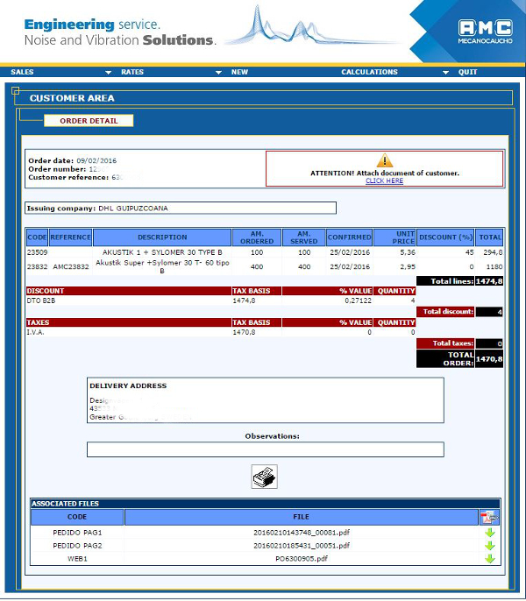
Task: Click the ASSOCIATED FILES section title
Action: tap(65, 504)
